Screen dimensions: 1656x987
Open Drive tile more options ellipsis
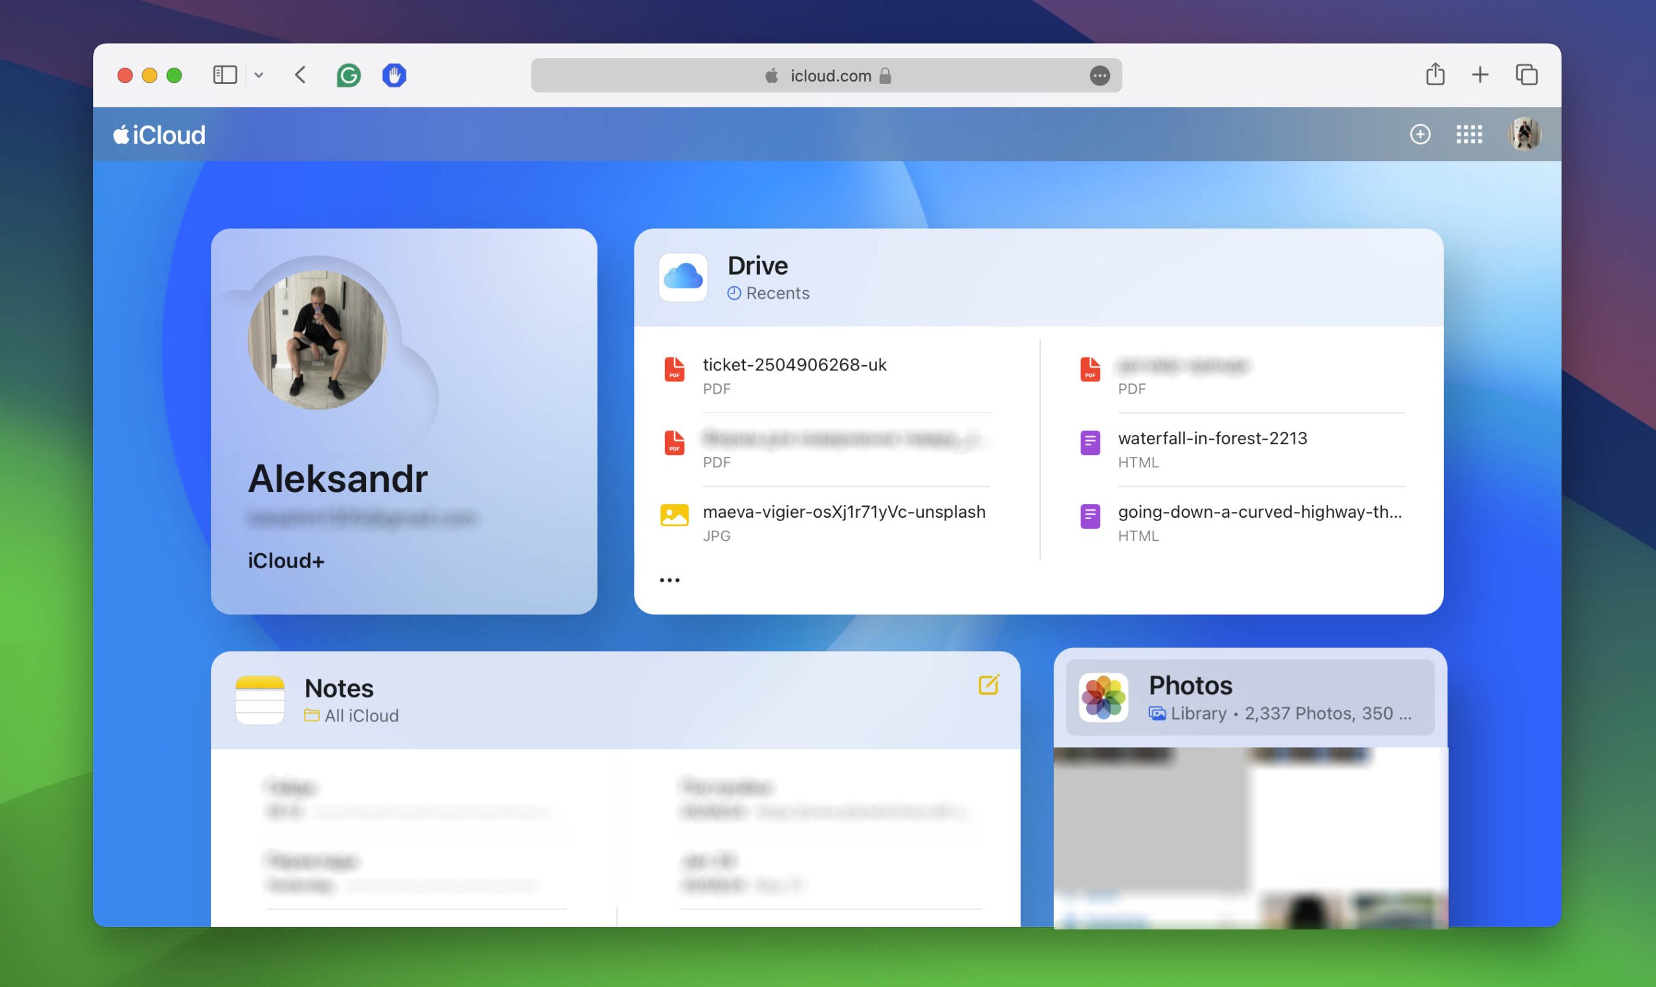coord(670,580)
